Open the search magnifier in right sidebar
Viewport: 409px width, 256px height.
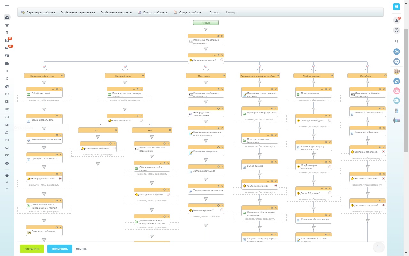(397, 41)
